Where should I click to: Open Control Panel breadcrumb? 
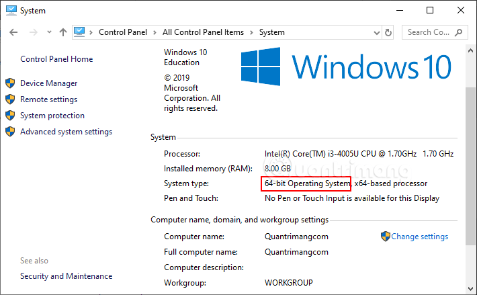123,32
